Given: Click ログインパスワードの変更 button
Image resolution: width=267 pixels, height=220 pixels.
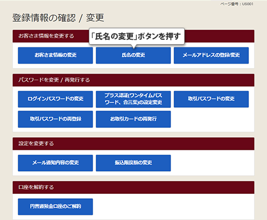Looking at the screenshot, I should [x=56, y=99].
